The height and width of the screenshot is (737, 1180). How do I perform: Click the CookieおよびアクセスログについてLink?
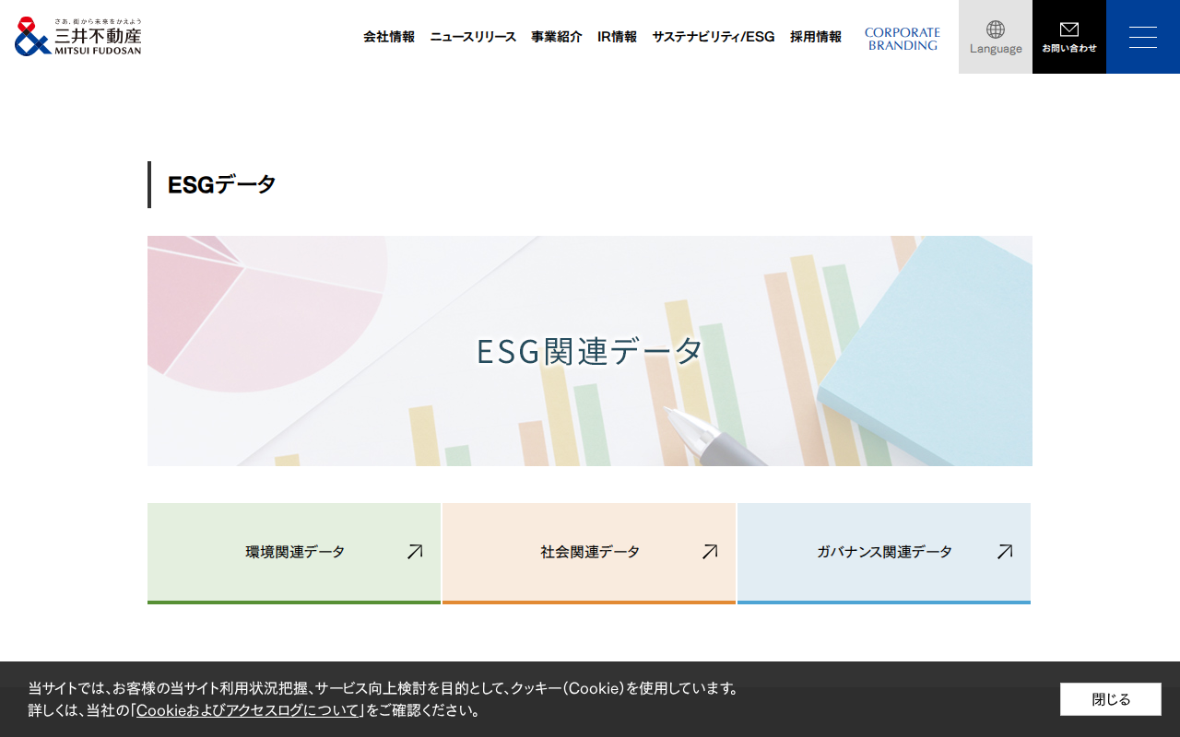249,710
